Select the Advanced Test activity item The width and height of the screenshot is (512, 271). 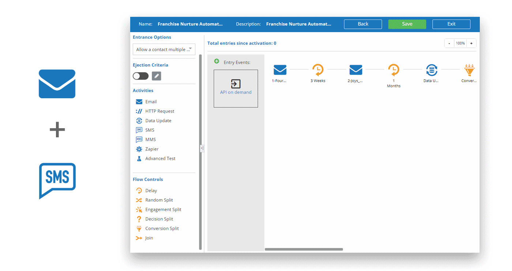(160, 159)
